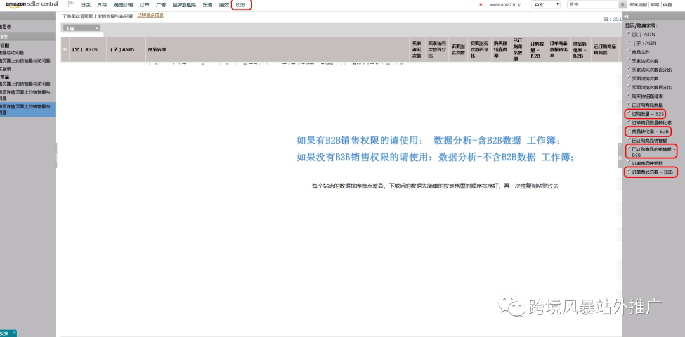
Task: Open the 中文 language dropdown
Action: (546, 4)
